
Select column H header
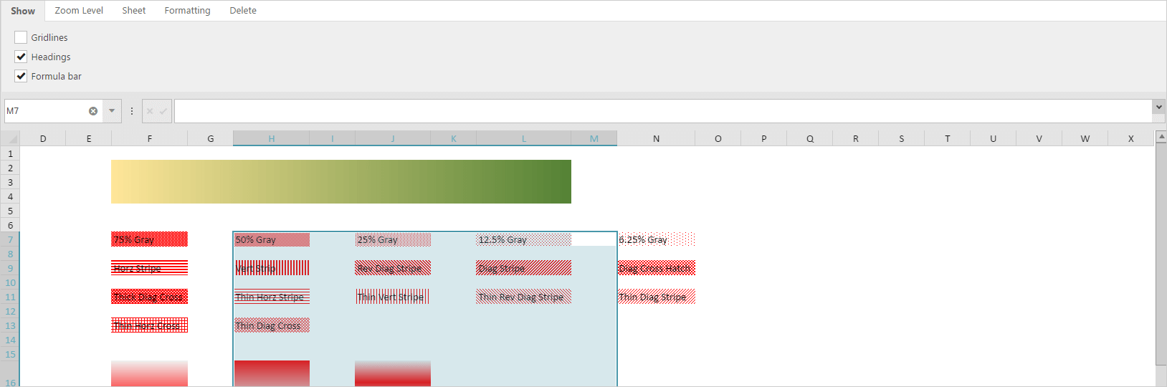tap(272, 138)
